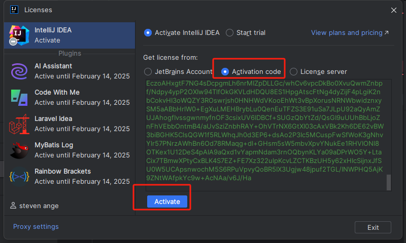
Task: Open View plans and pricing link
Action: click(350, 33)
